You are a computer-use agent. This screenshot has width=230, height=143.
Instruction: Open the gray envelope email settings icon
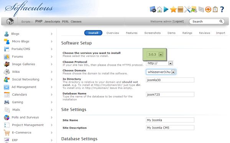(201, 10)
